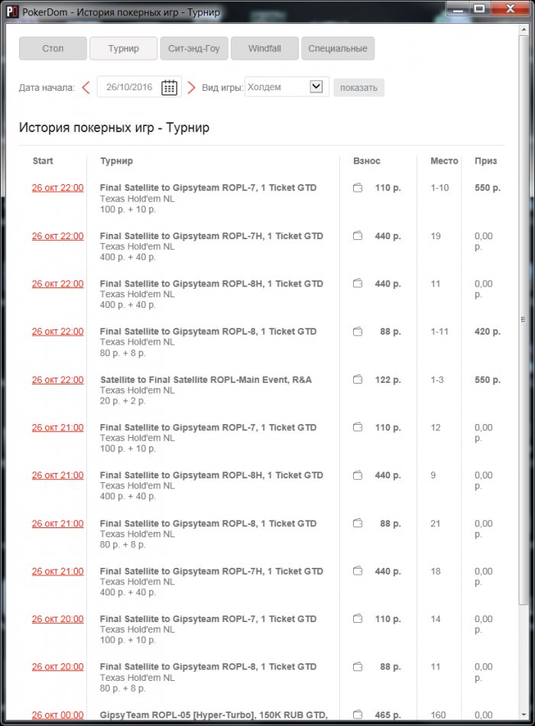Click the Дата начала: label
This screenshot has height=726, width=535.
[47, 88]
